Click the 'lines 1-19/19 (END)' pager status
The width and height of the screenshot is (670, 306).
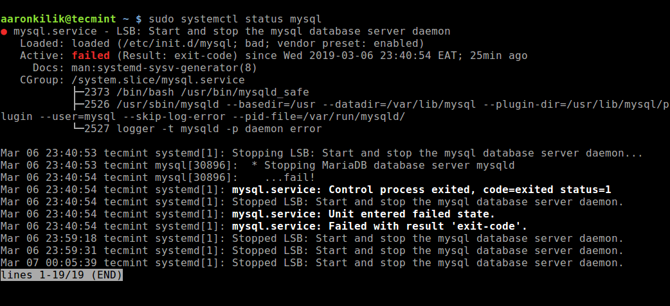62,275
